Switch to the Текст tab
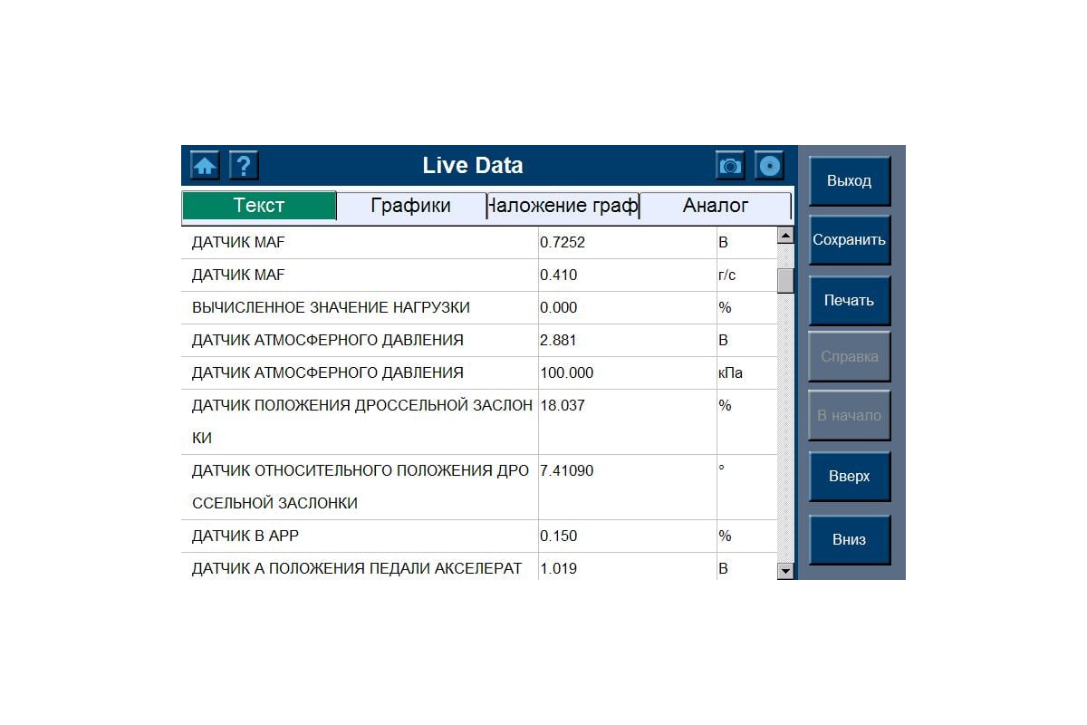Viewport: 1087px width, 725px height. point(259,206)
